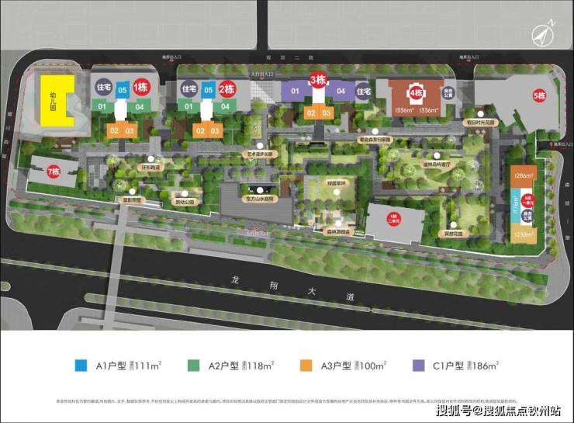Image resolution: width=574 pixels, height=423 pixels.
Task: Select orange unit 03 in building 2
Action: [216, 130]
